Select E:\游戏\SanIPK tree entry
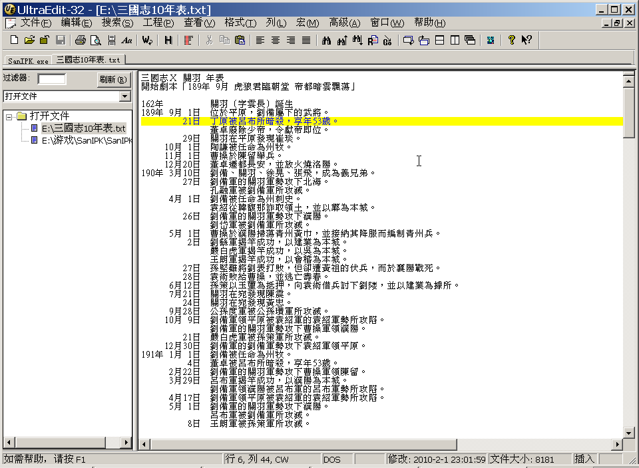 click(x=87, y=140)
